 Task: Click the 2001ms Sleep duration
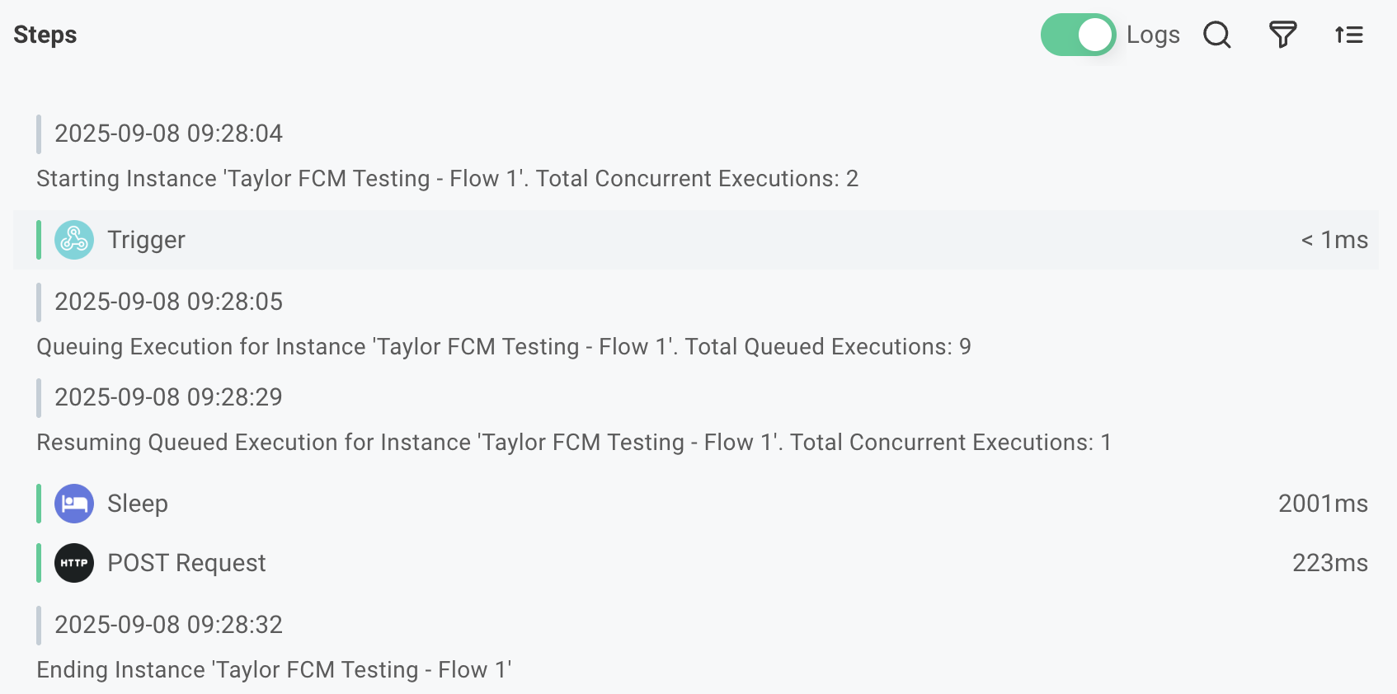click(x=1322, y=504)
